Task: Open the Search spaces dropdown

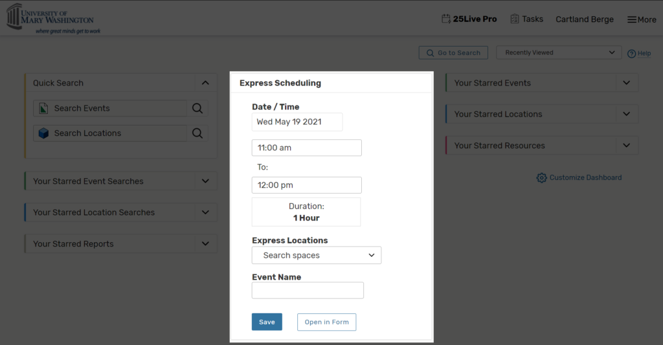Action: click(x=316, y=256)
